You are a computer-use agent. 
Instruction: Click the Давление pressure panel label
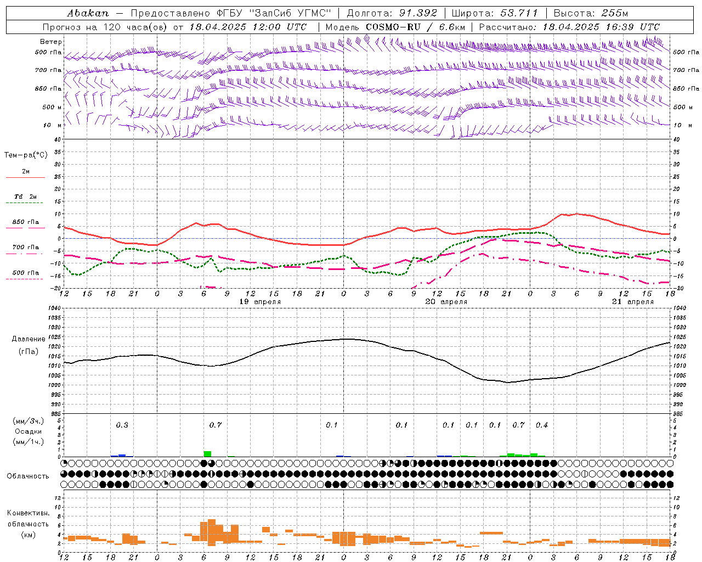click(29, 339)
